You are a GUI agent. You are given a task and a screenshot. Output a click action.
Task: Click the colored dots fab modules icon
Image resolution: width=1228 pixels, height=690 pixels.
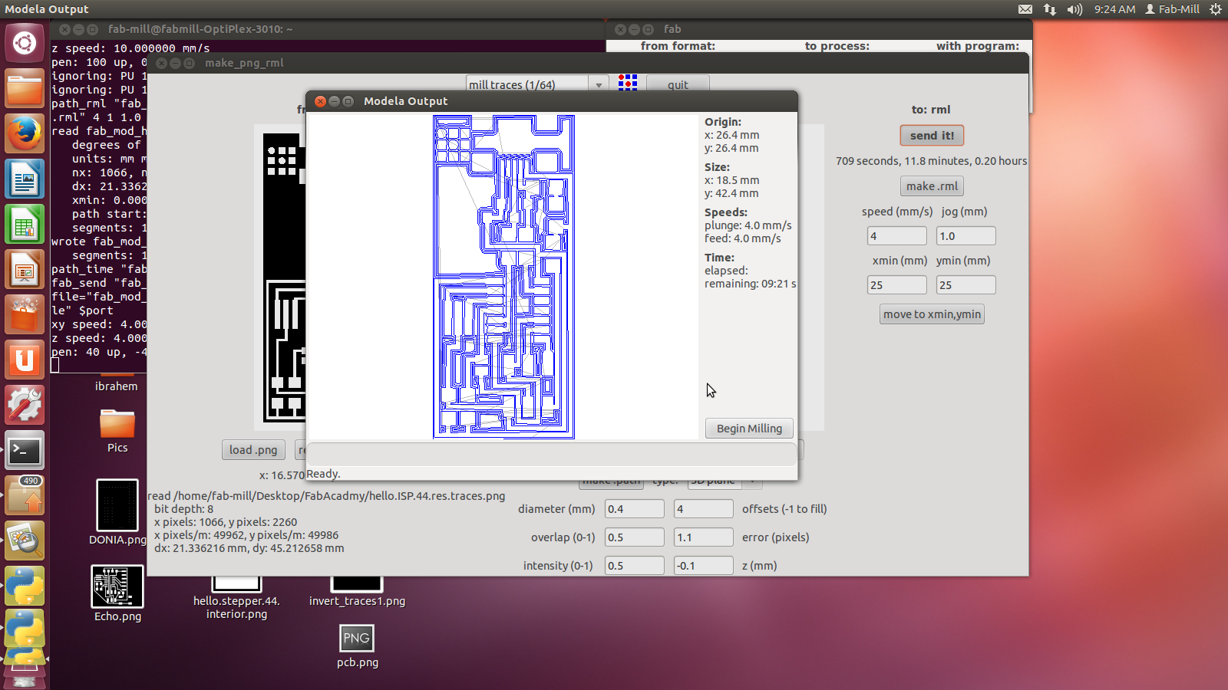[x=628, y=83]
